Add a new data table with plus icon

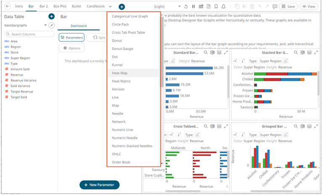(51, 16)
